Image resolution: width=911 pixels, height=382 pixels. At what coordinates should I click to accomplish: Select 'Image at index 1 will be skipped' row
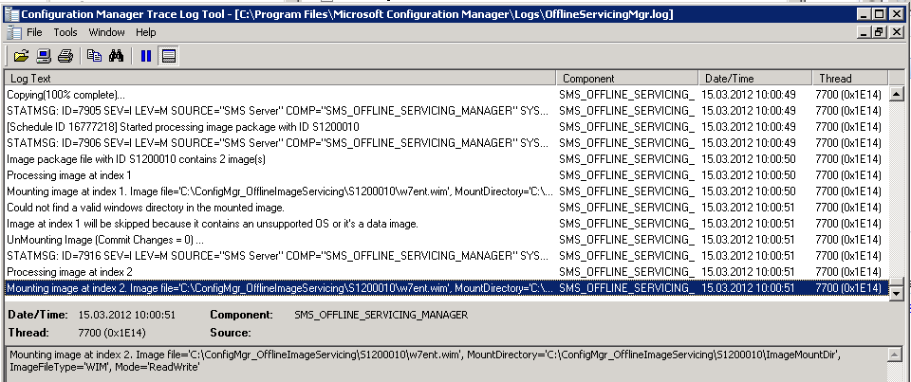[447, 224]
